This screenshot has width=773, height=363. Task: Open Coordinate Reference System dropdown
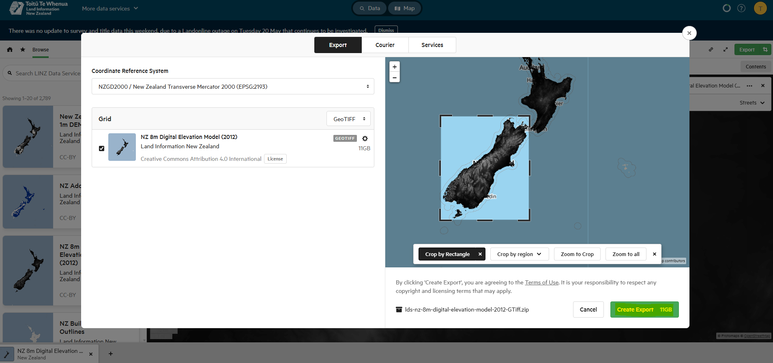click(233, 86)
